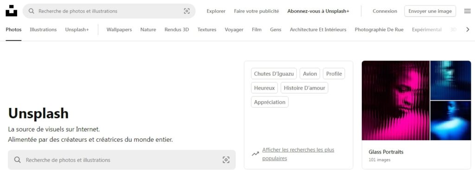Viewport: 475px width, 174px height.
Task: Select the Histoire D'amour search tag
Action: click(304, 88)
